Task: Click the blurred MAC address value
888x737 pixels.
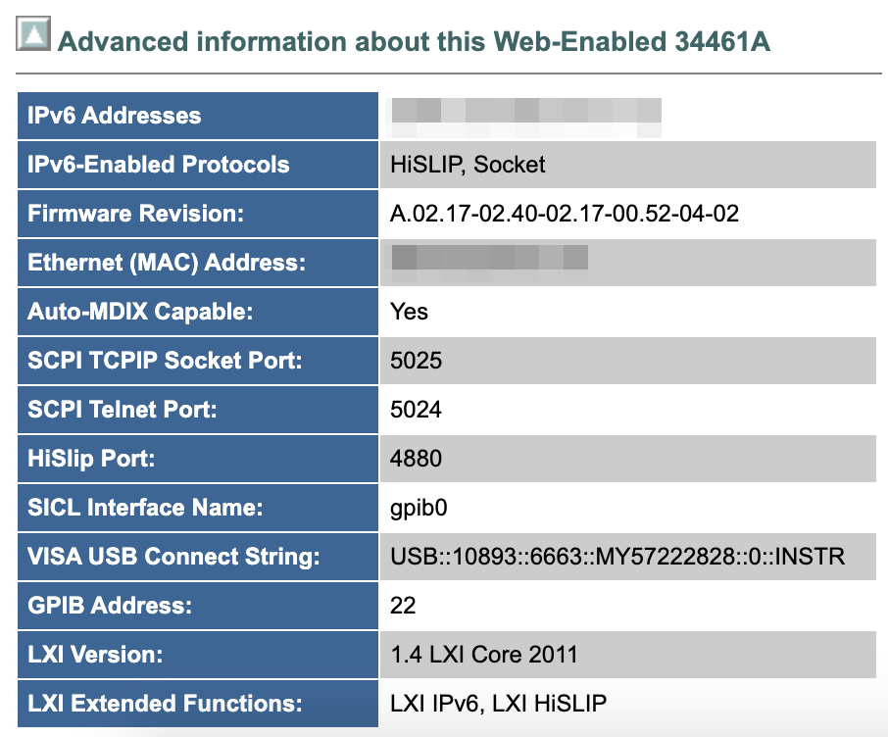Action: [489, 261]
